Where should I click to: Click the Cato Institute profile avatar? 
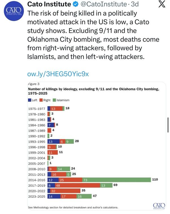click(14, 11)
